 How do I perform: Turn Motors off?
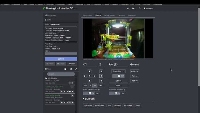click(x=135, y=71)
